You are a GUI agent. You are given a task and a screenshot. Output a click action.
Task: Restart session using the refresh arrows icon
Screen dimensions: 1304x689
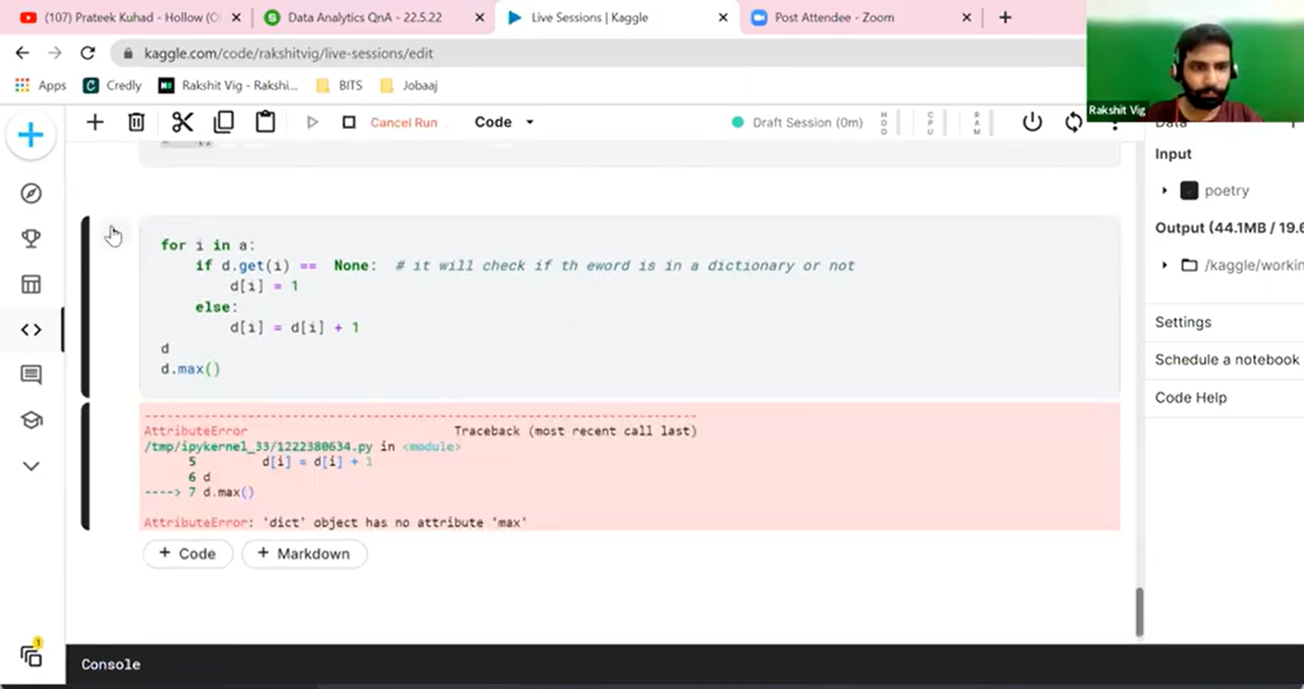point(1073,123)
